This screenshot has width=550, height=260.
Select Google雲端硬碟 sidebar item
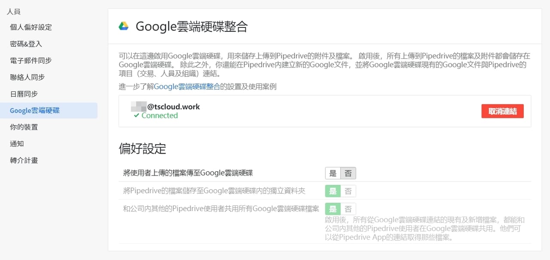click(x=49, y=110)
